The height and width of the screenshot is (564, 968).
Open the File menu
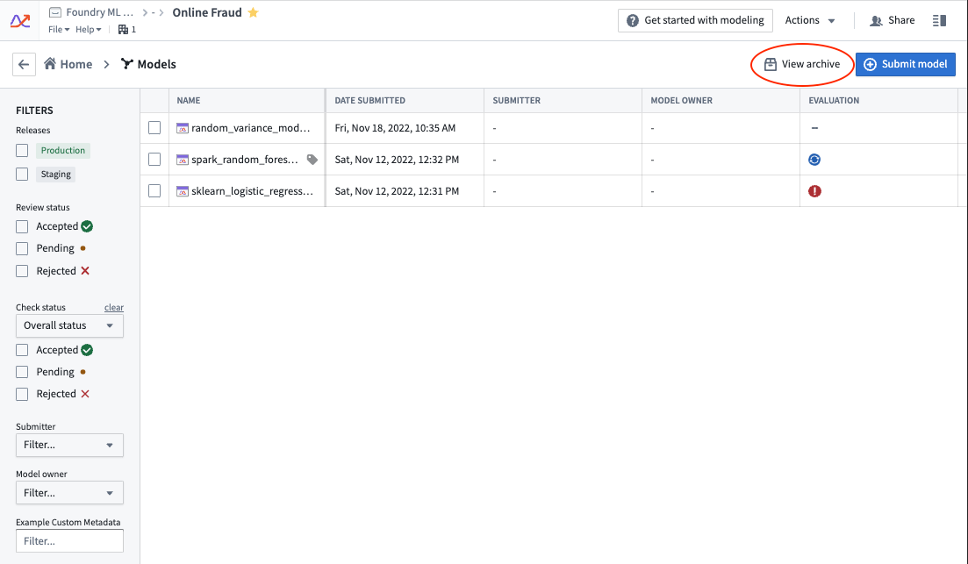[x=59, y=29]
